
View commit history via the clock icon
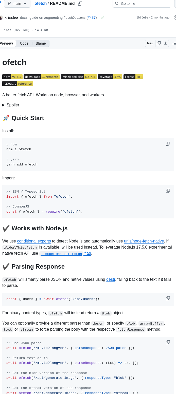(x=175, y=17)
